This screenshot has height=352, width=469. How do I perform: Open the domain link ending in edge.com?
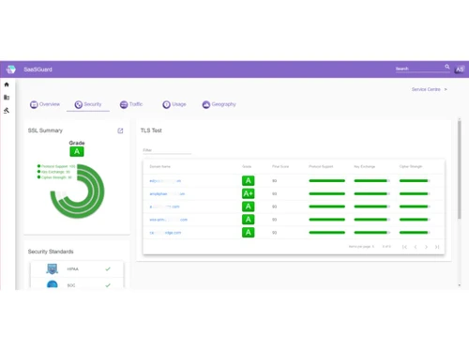[165, 233]
